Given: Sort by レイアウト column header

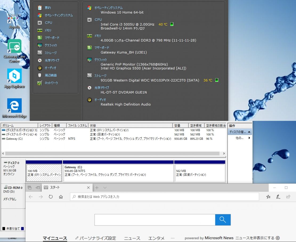Looking at the screenshot, I should tap(45, 125).
